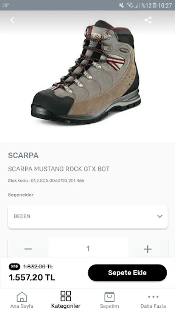Open the SCARPA brand name link

pos(23,155)
